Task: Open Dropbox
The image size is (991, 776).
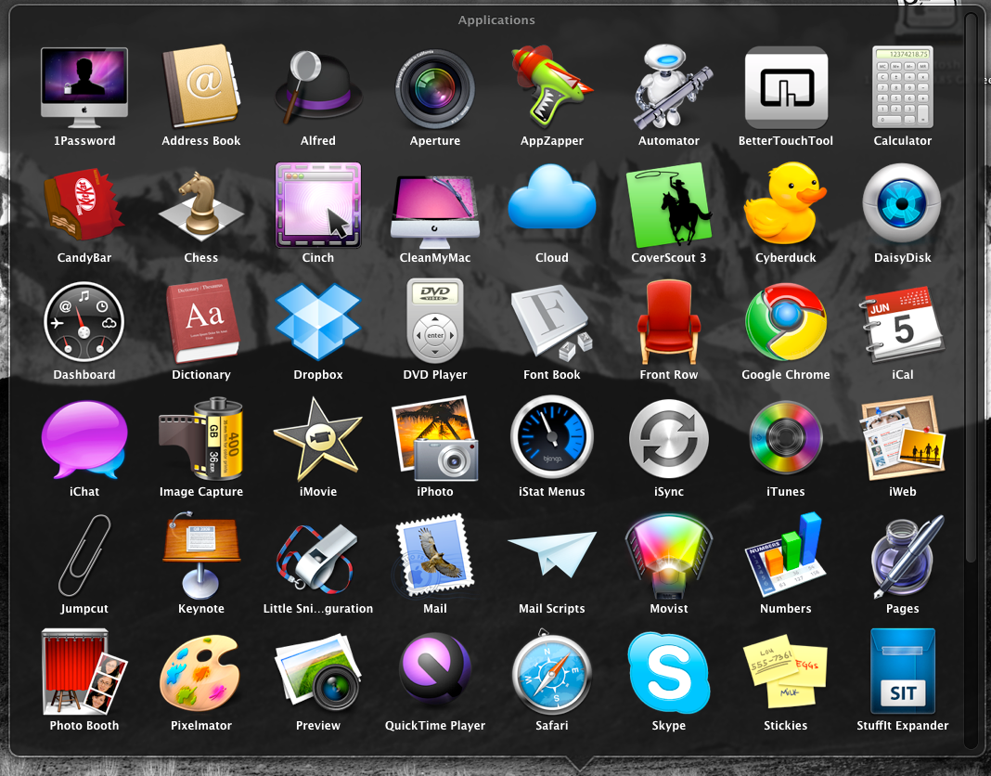Action: coord(318,320)
